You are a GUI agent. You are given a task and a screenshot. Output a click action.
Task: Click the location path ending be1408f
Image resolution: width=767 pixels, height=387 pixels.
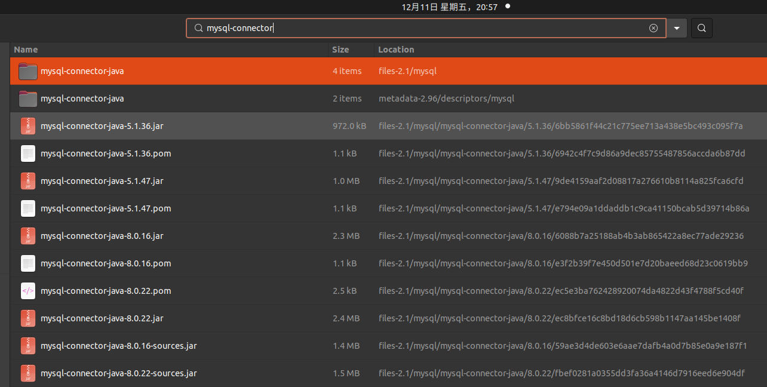[560, 318]
